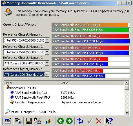Select the ATI Xpress 200 2xPC3200 combo box
This screenshot has width=133, height=126.
[26, 63]
